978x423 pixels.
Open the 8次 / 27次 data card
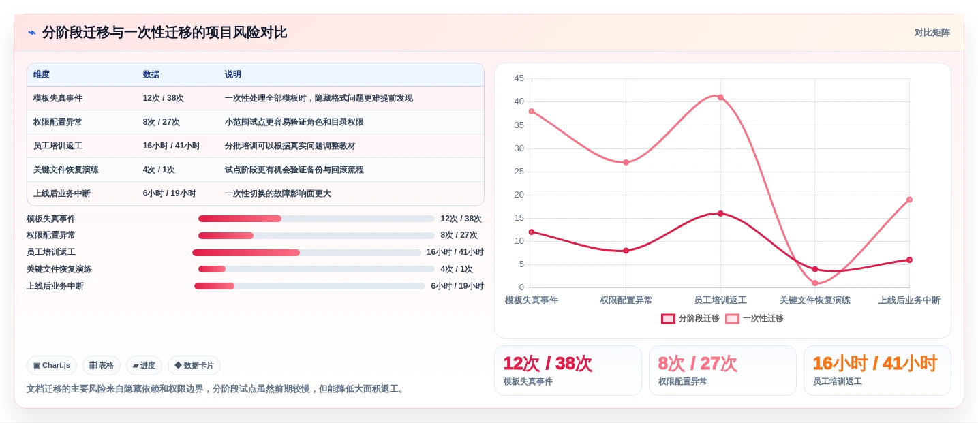tap(722, 371)
